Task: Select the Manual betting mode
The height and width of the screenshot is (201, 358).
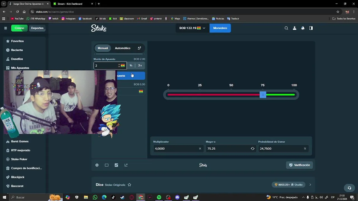Action: 103,48
